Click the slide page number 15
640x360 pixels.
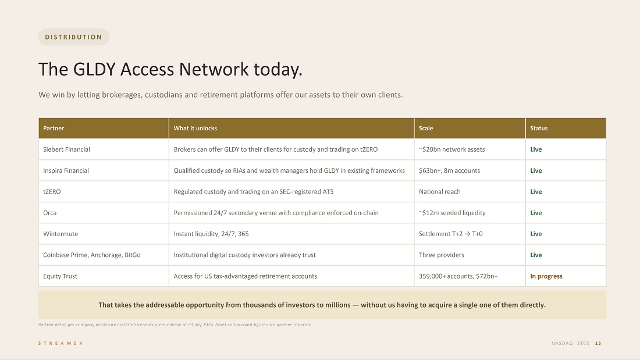(x=598, y=343)
